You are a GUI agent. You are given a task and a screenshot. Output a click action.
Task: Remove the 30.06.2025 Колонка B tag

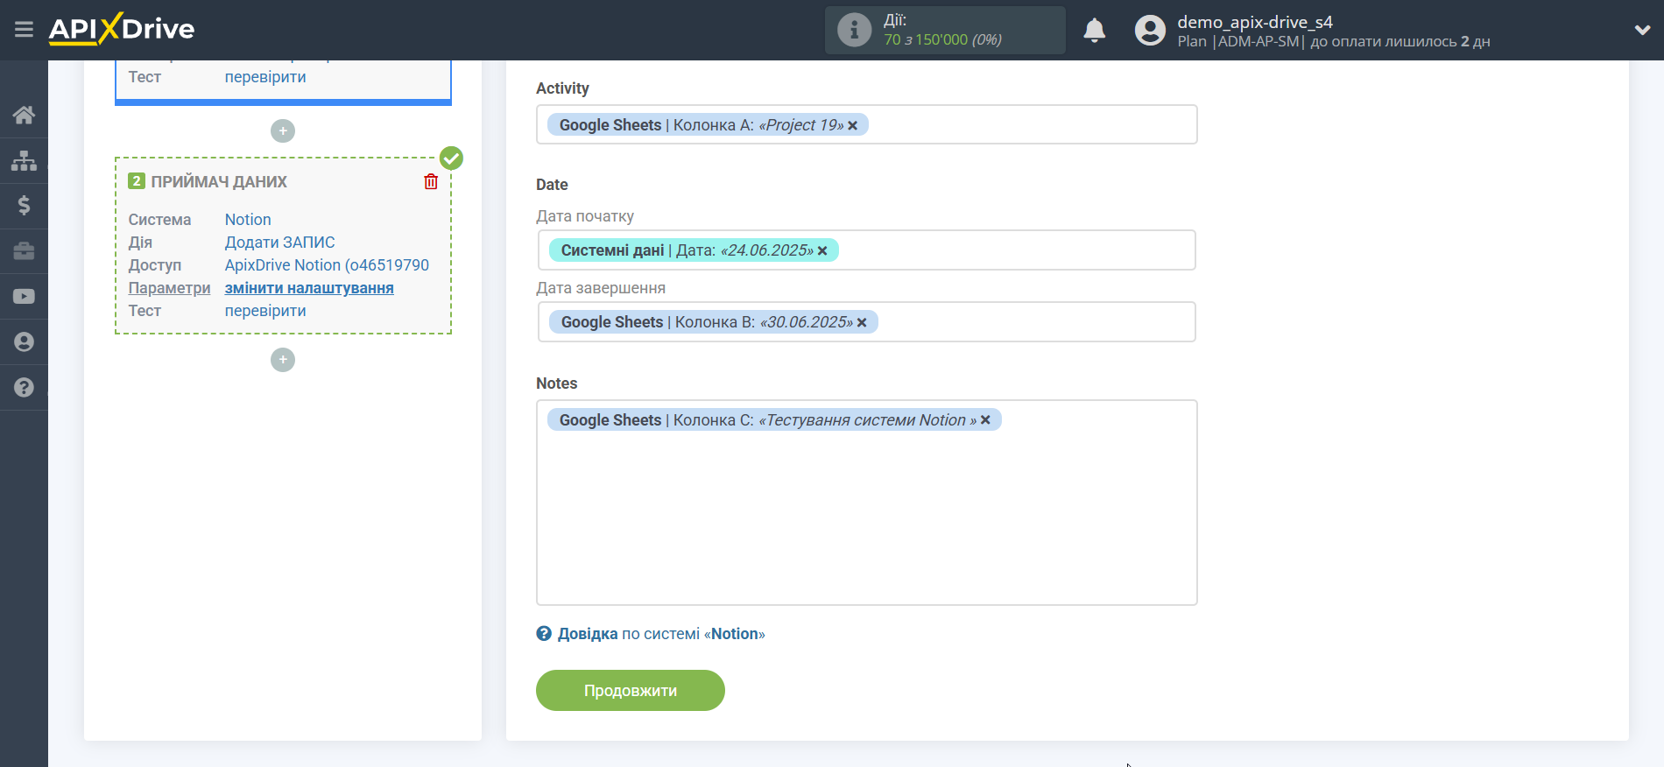[862, 322]
